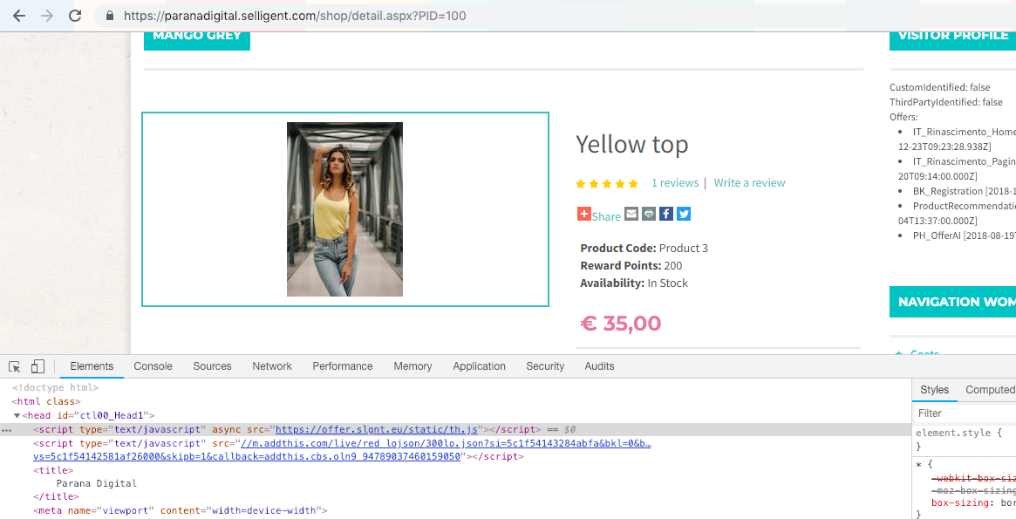The image size is (1016, 519).
Task: Reload the page with the refresh icon
Action: point(75,16)
